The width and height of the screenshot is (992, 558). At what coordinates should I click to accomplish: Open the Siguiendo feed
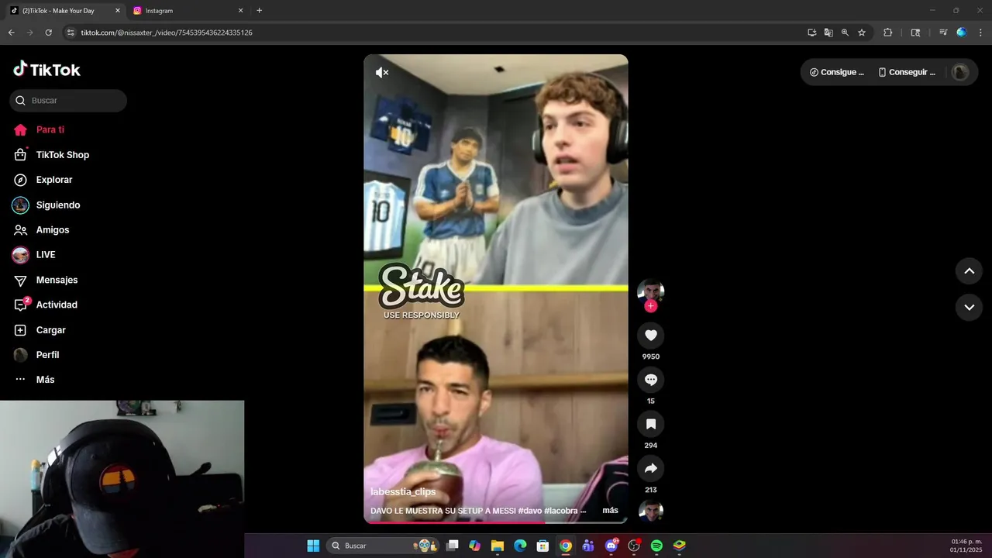(x=46, y=205)
